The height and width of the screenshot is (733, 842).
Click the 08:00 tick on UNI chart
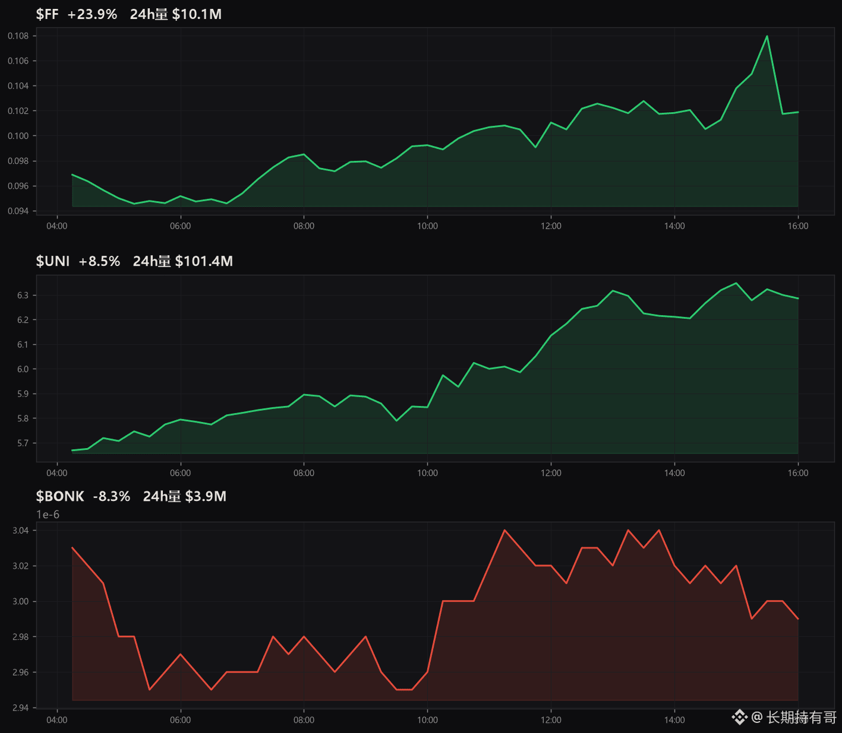pyautogui.click(x=304, y=473)
